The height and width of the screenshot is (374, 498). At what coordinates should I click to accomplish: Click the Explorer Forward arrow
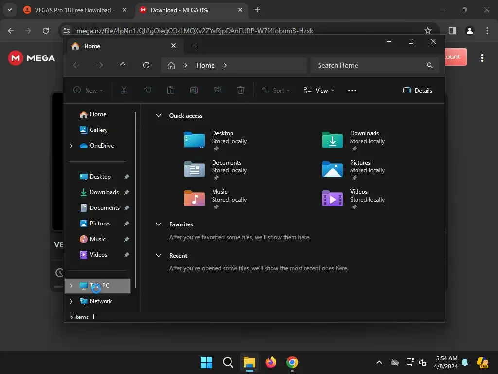coord(100,65)
